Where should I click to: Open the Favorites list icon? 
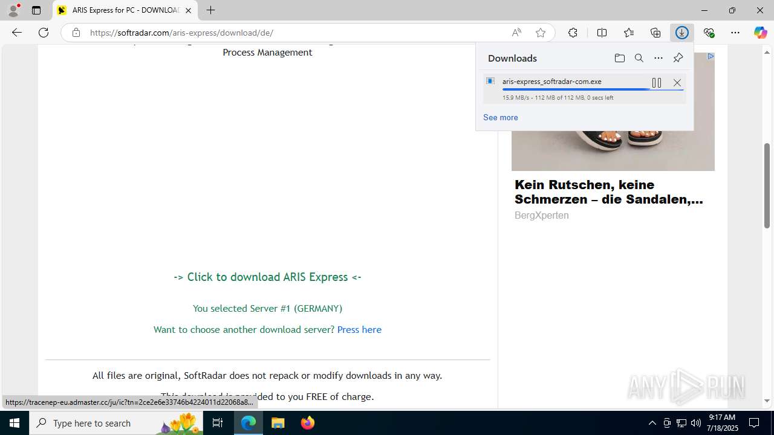pyautogui.click(x=629, y=33)
